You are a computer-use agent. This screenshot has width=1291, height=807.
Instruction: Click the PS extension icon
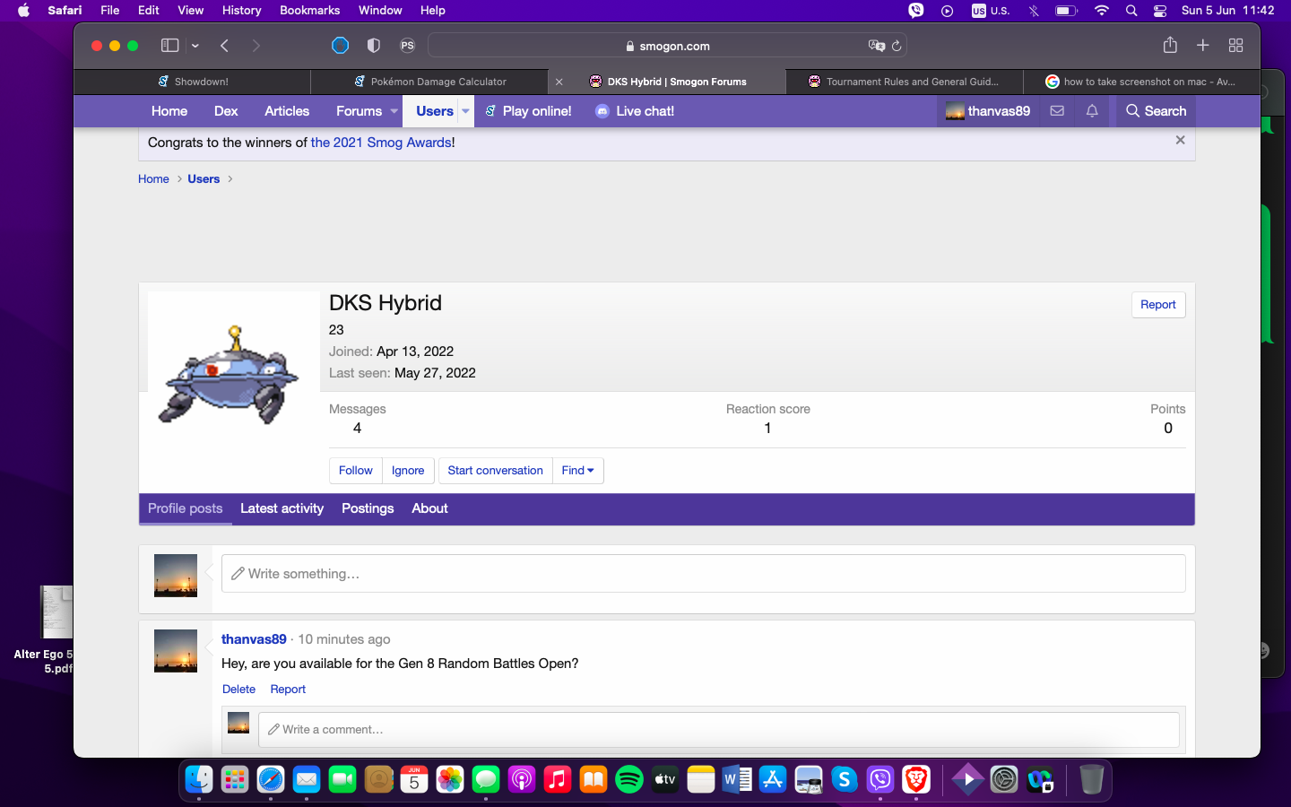click(407, 46)
